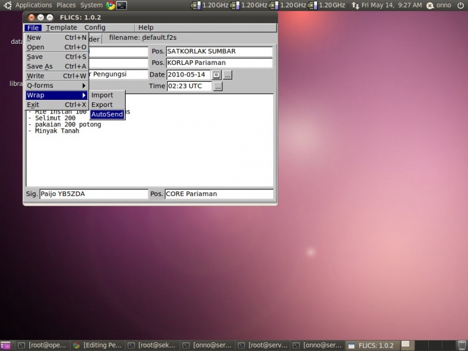Select AutoSend from the Wrap submenu

(x=107, y=114)
